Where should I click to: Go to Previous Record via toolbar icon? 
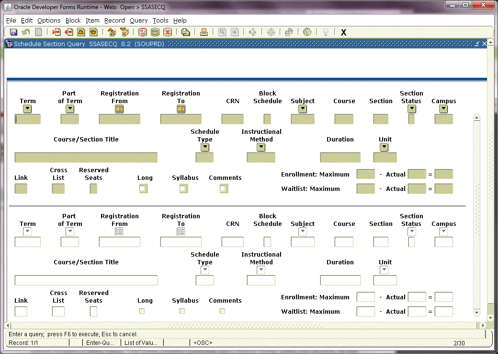[81, 32]
